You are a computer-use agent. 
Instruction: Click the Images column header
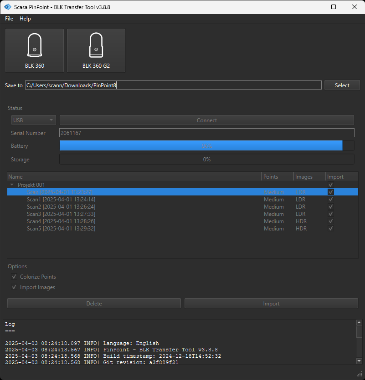(x=309, y=177)
